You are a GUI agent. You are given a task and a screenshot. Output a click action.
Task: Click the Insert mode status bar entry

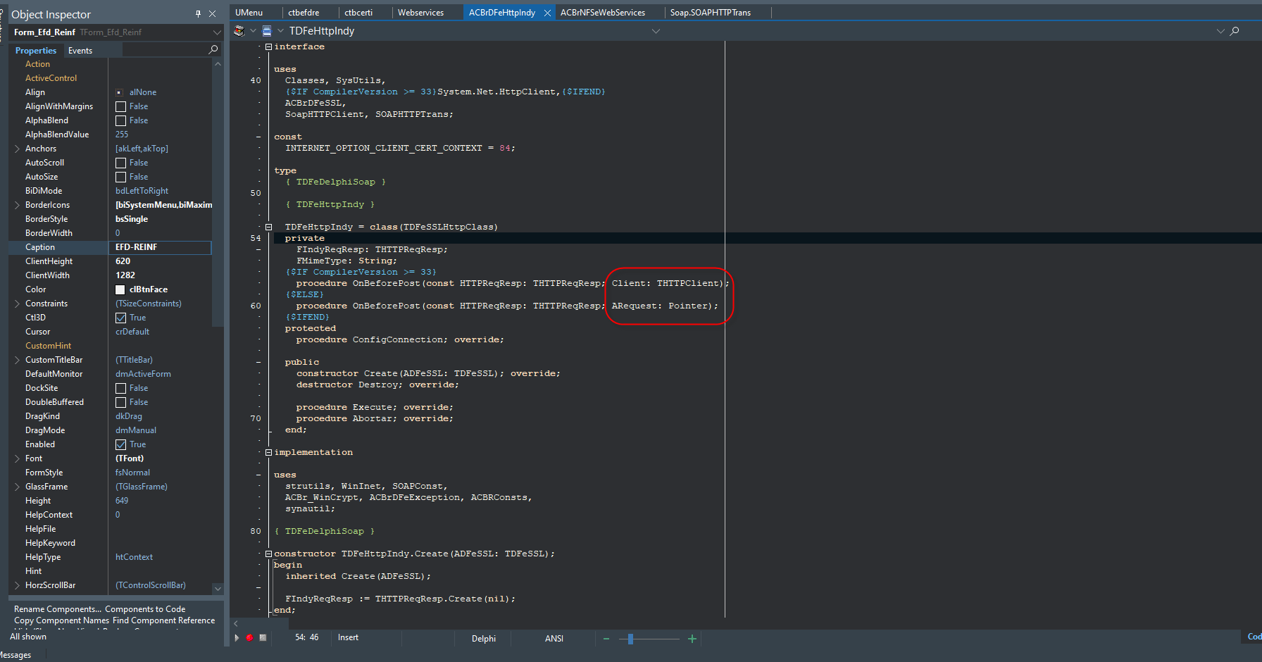348,637
